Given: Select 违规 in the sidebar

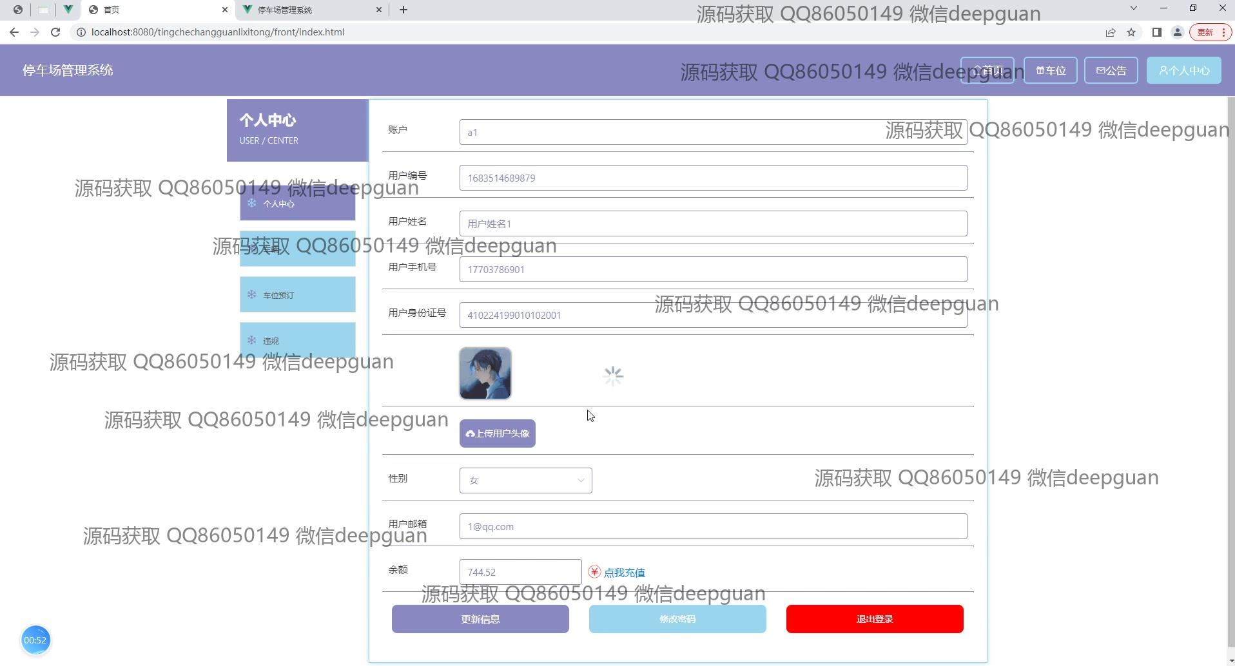Looking at the screenshot, I should point(297,341).
